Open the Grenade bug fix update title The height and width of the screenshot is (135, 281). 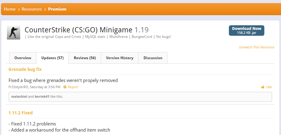click(x=25, y=69)
